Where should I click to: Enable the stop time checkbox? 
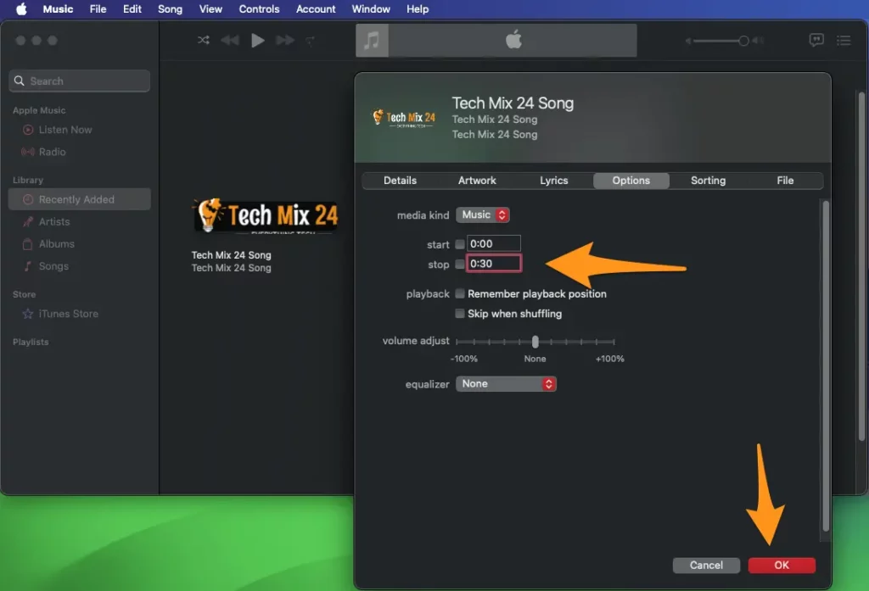(459, 265)
